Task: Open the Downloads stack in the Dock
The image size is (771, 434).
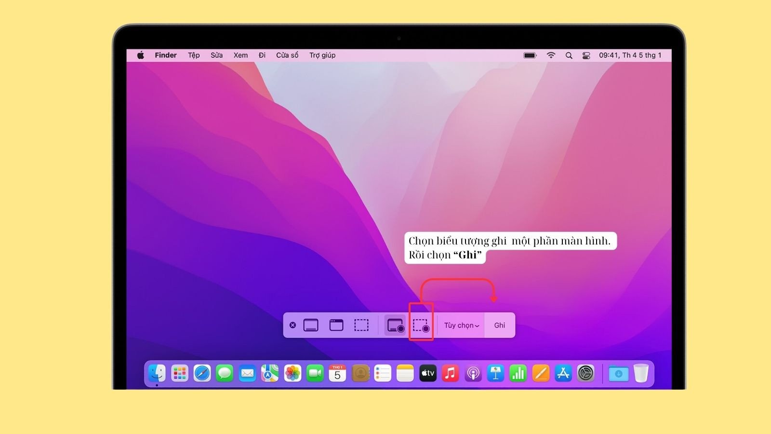Action: click(618, 373)
